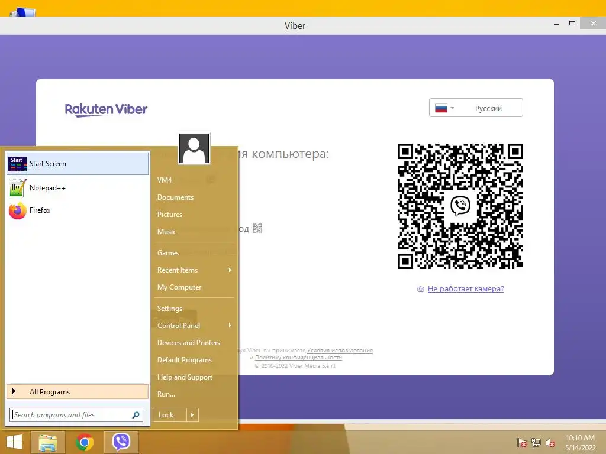Click muted volume tray icon
The height and width of the screenshot is (454, 606).
click(550, 443)
